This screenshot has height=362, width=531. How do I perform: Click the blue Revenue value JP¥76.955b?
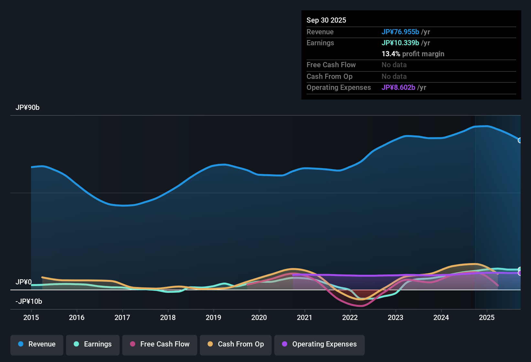tap(400, 32)
